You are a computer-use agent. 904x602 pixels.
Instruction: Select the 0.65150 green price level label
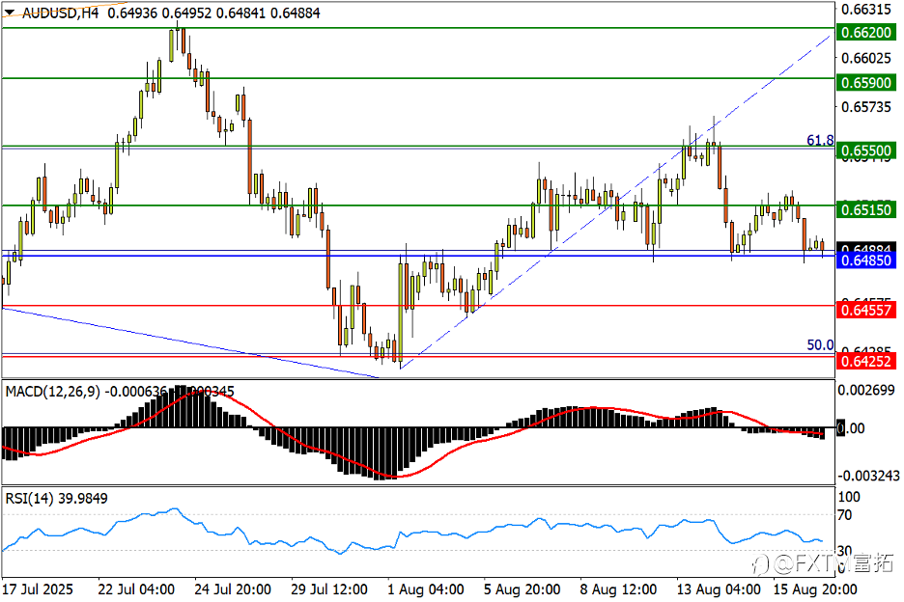pos(866,209)
